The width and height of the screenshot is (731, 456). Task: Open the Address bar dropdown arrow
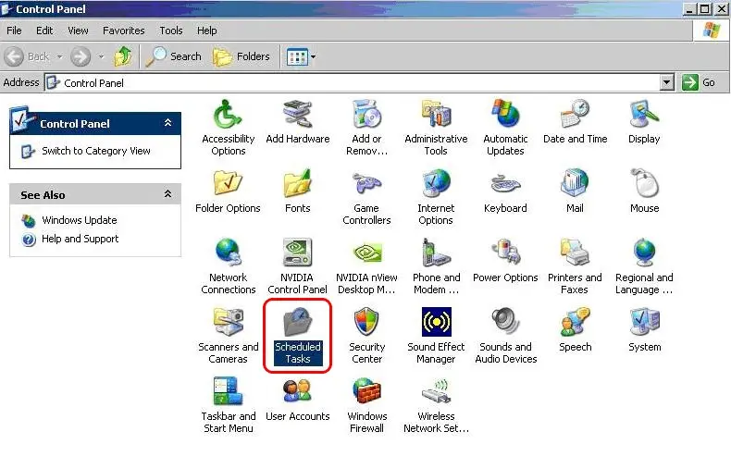[x=667, y=82]
